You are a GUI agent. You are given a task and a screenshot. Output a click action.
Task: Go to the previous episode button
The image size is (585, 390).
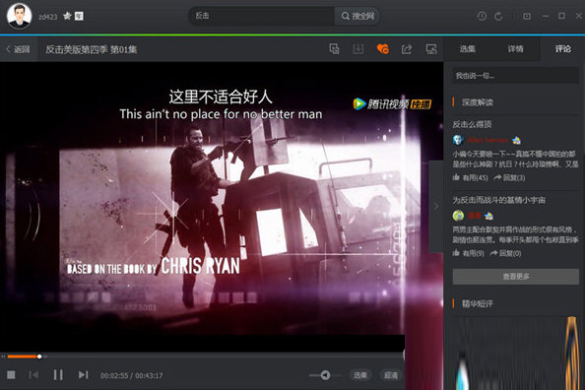tap(33, 374)
